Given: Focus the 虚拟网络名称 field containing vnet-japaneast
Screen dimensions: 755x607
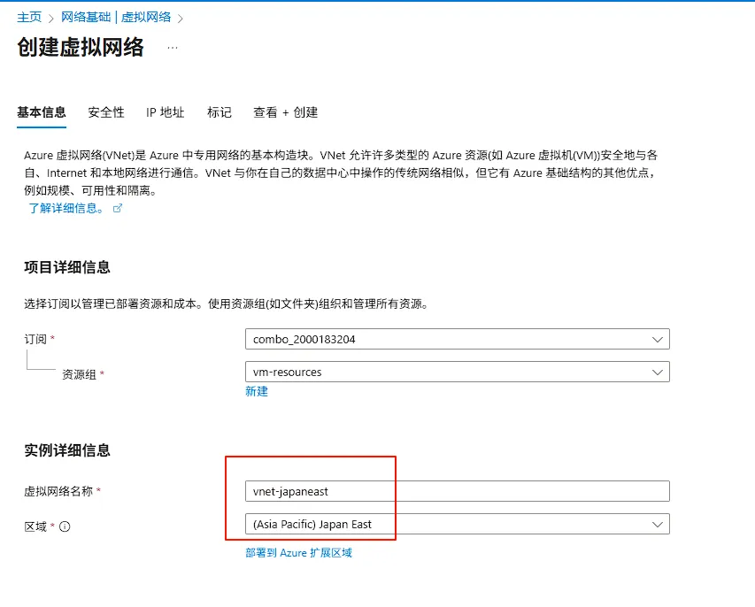Looking at the screenshot, I should click(x=457, y=491).
